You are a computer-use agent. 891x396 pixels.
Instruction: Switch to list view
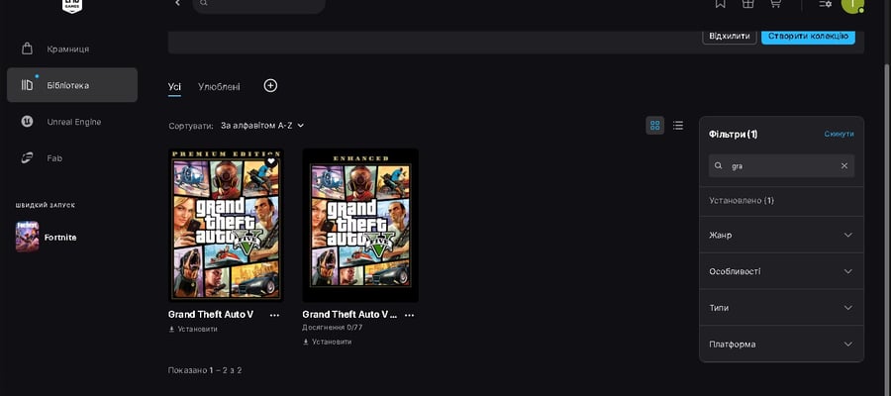(x=678, y=125)
